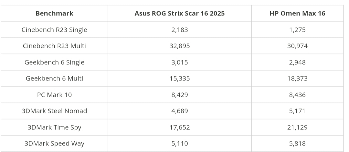Select the HP score value 1,275
349x152 pixels.
(x=297, y=30)
